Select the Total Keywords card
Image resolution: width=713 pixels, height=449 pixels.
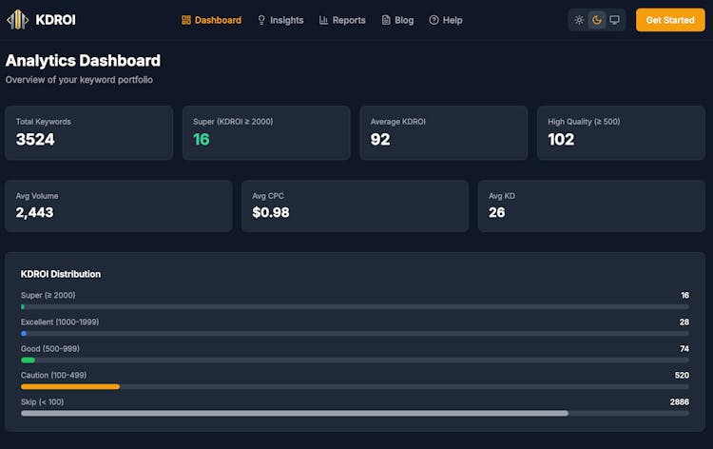89,132
